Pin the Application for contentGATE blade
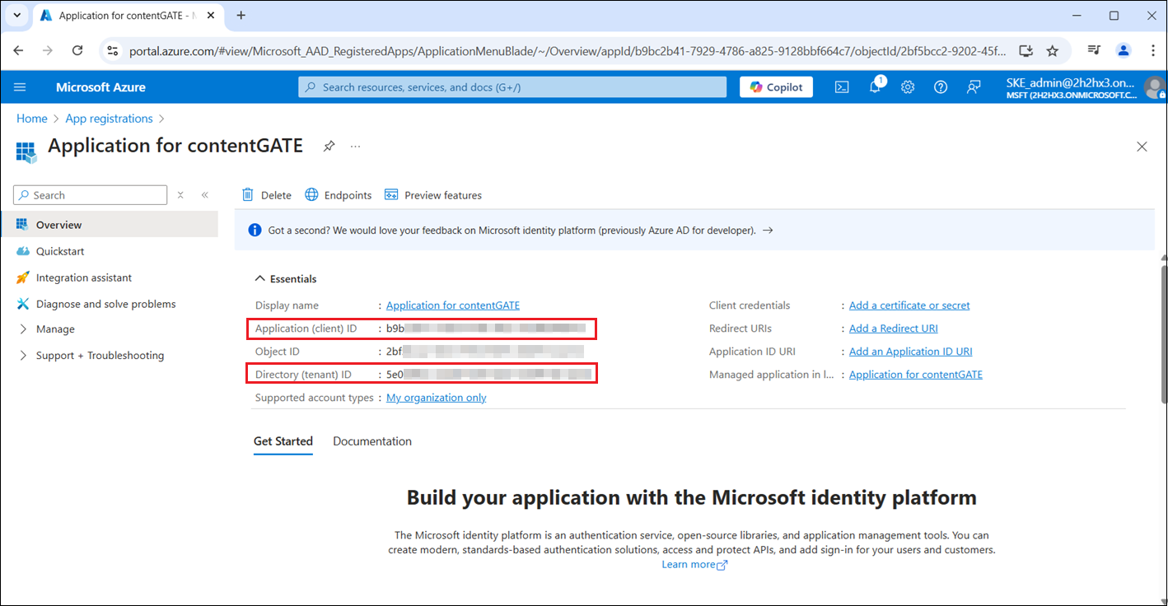This screenshot has width=1168, height=606. [329, 147]
